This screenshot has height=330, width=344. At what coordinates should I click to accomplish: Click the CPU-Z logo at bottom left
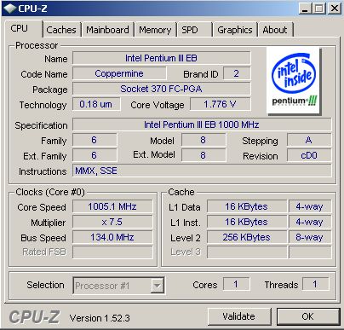tap(34, 316)
